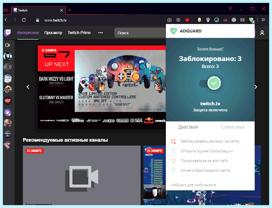Image resolution: width=272 pixels, height=208 pixels.
Task: Close the Twitch browser tab
Action: point(61,10)
